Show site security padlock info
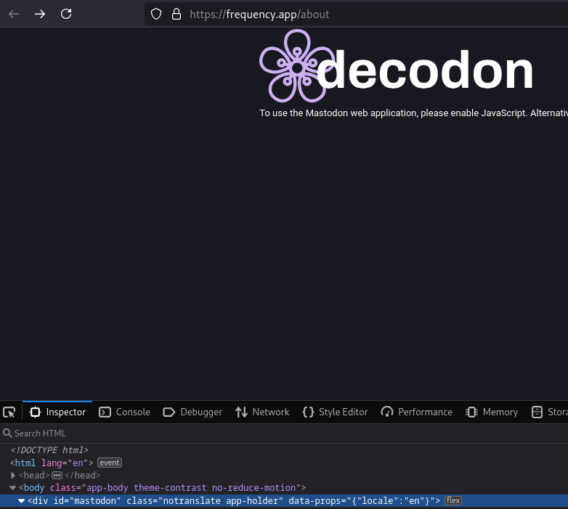The width and height of the screenshot is (568, 509). click(x=177, y=14)
